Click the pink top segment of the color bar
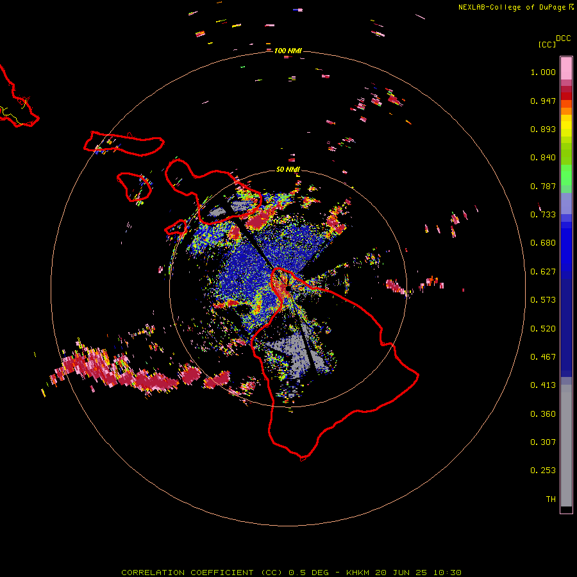This screenshot has width=577, height=577. pyautogui.click(x=566, y=68)
